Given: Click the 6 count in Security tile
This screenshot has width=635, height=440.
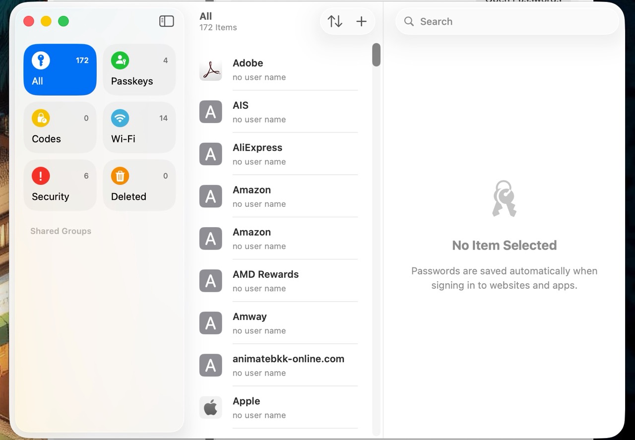Looking at the screenshot, I should (x=86, y=176).
